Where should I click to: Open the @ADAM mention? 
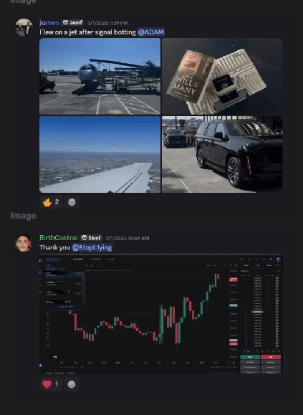click(x=151, y=32)
